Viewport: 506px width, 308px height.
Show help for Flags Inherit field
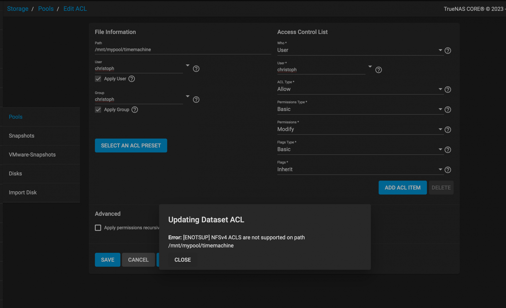(x=448, y=170)
